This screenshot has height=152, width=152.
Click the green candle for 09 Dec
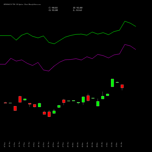pos(98,104)
